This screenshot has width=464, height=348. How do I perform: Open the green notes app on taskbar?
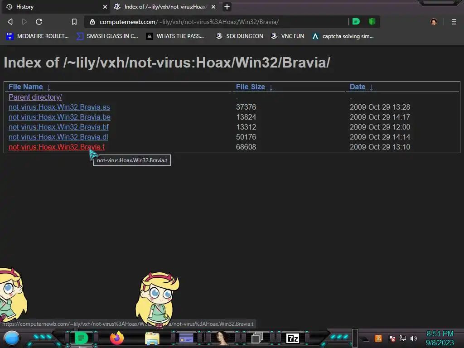click(x=82, y=338)
